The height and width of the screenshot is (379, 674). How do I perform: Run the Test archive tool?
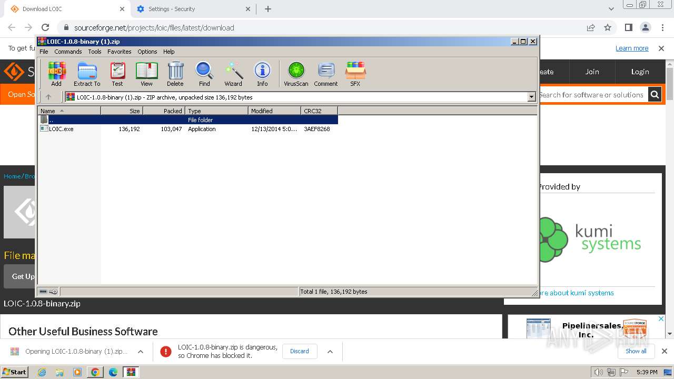point(117,74)
